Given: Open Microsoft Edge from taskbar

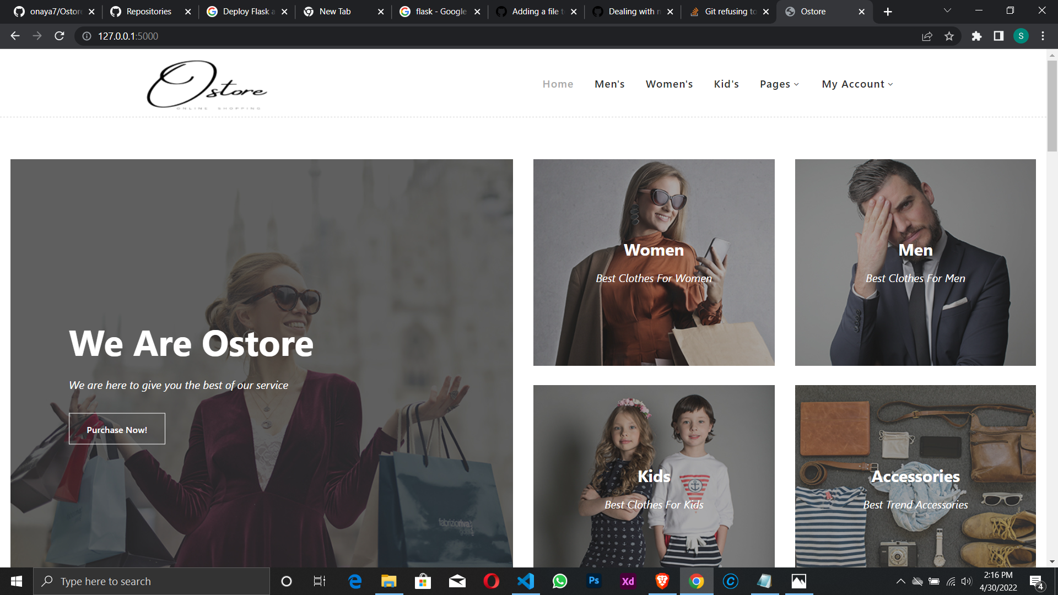Looking at the screenshot, I should coord(355,581).
